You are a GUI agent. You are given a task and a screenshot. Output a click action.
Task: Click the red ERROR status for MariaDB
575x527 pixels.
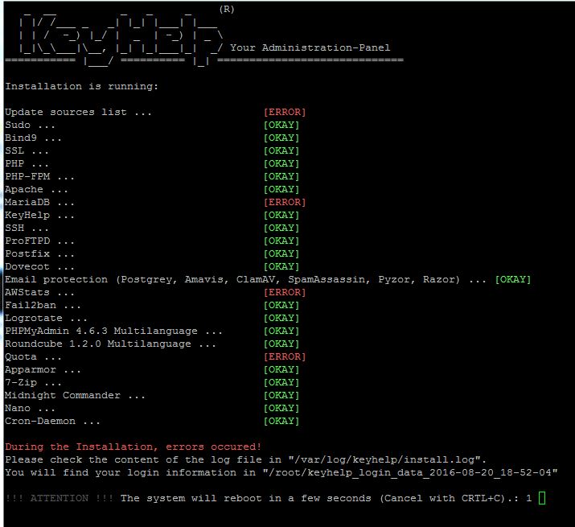coord(285,202)
